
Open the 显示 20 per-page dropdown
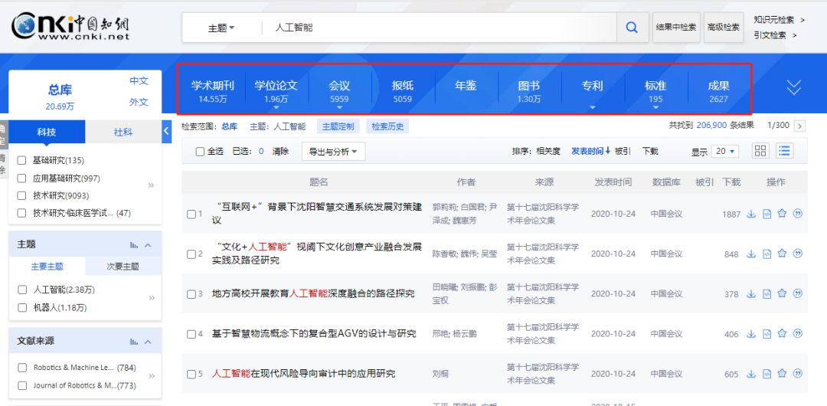tap(724, 151)
